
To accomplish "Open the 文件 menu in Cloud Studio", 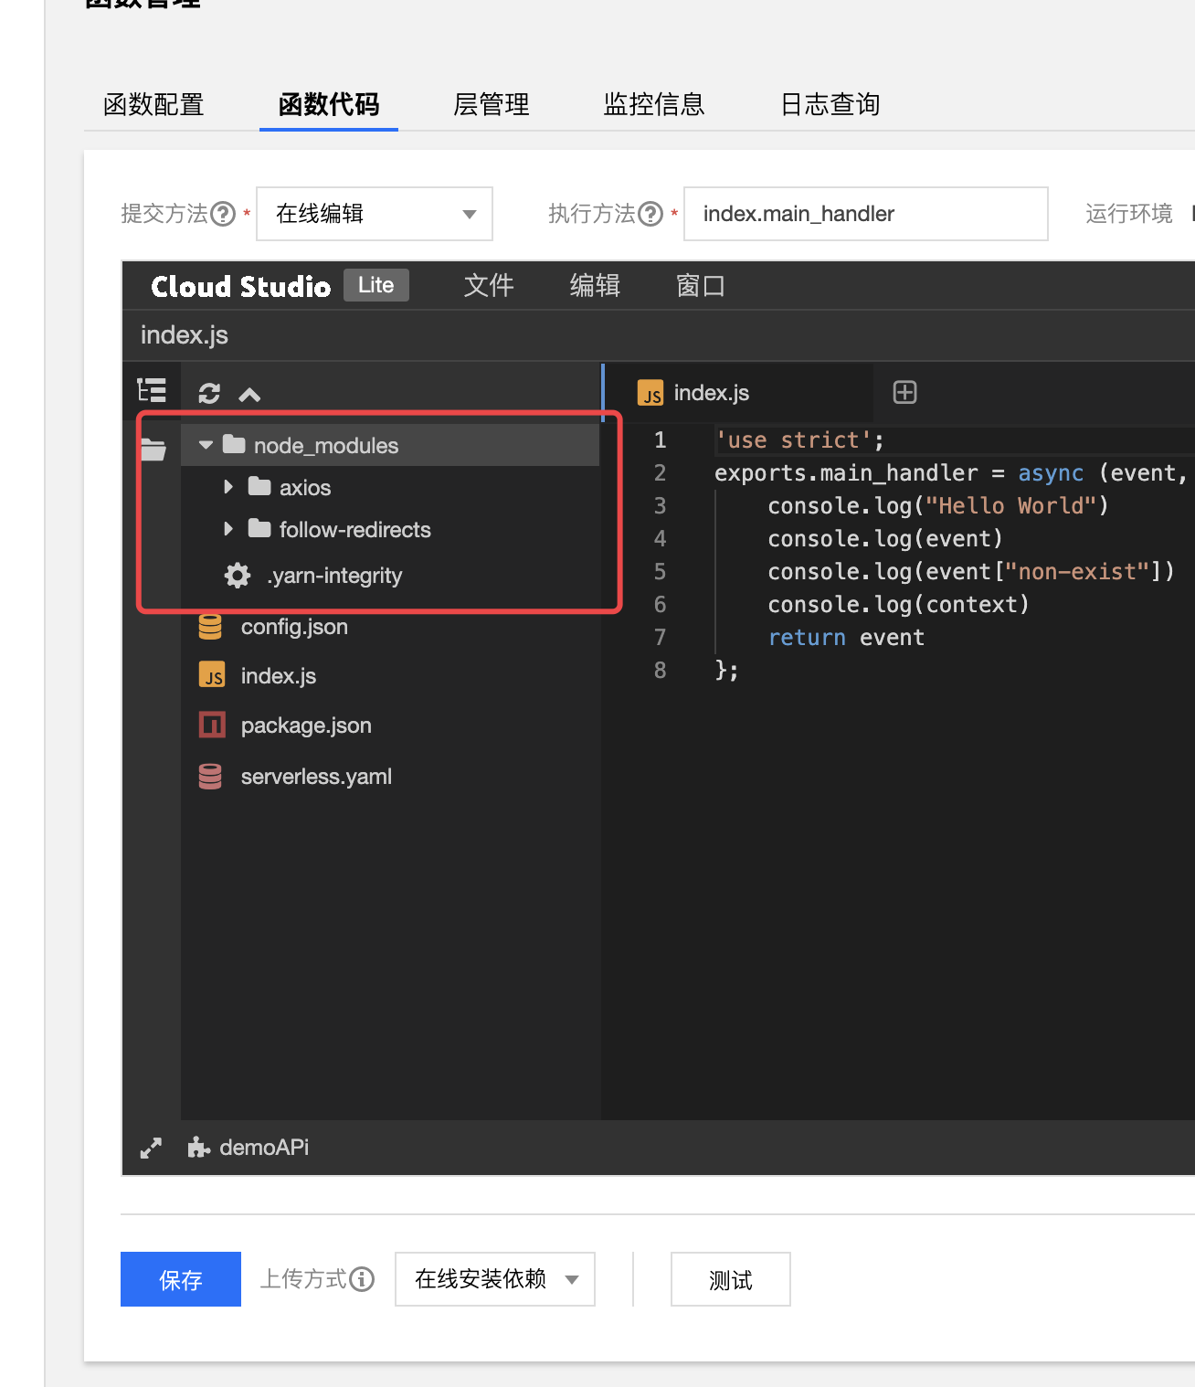I will tap(489, 286).
